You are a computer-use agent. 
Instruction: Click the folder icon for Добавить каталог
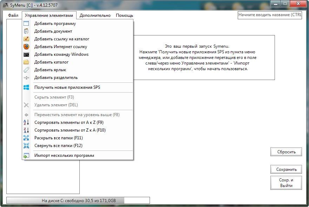(x=26, y=62)
